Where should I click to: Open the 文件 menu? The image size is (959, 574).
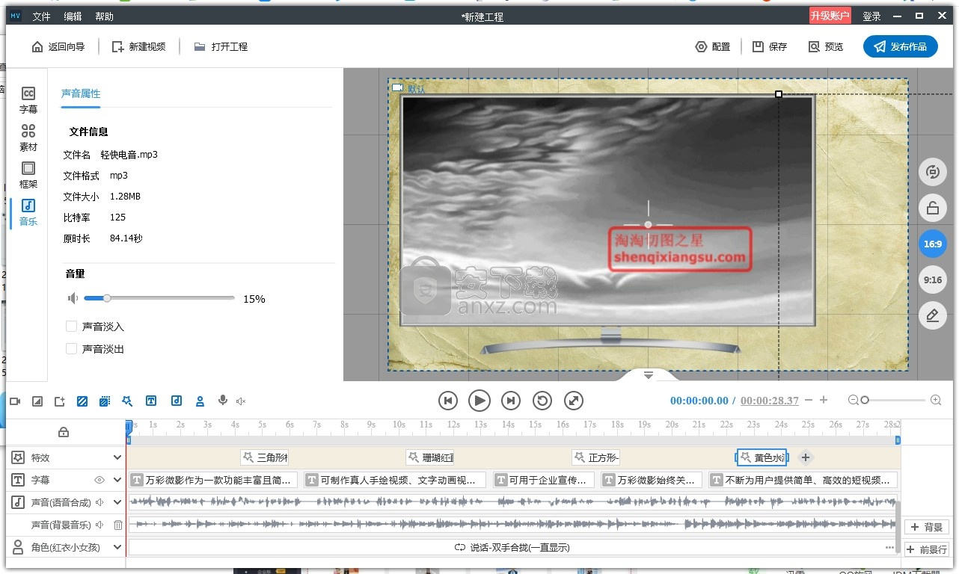point(42,16)
